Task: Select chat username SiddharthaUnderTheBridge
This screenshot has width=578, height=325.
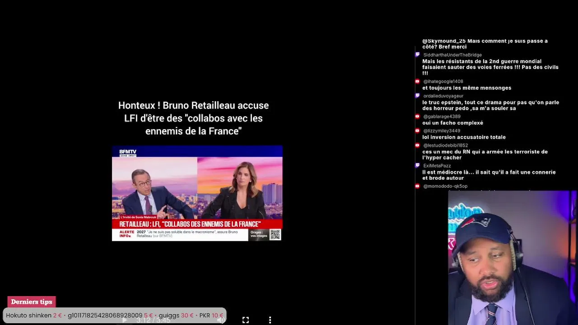Action: [452, 55]
